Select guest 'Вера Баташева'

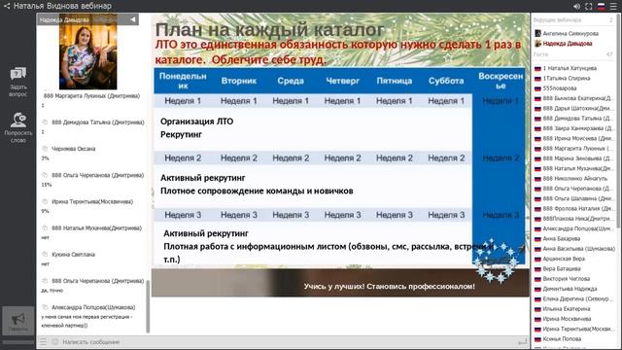point(562,268)
